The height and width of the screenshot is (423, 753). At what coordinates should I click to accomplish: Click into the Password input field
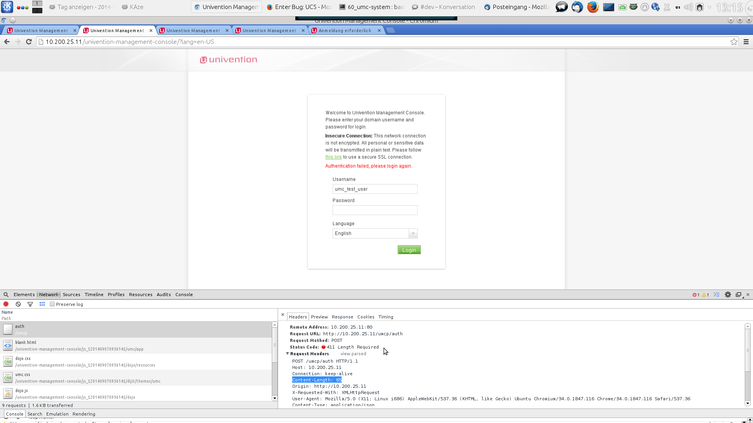click(375, 210)
